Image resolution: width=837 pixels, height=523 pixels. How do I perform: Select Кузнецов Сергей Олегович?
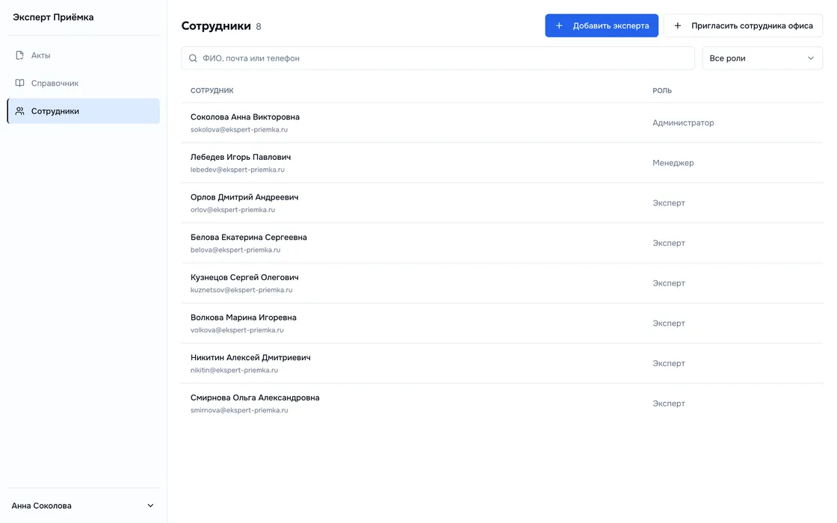[x=244, y=277]
